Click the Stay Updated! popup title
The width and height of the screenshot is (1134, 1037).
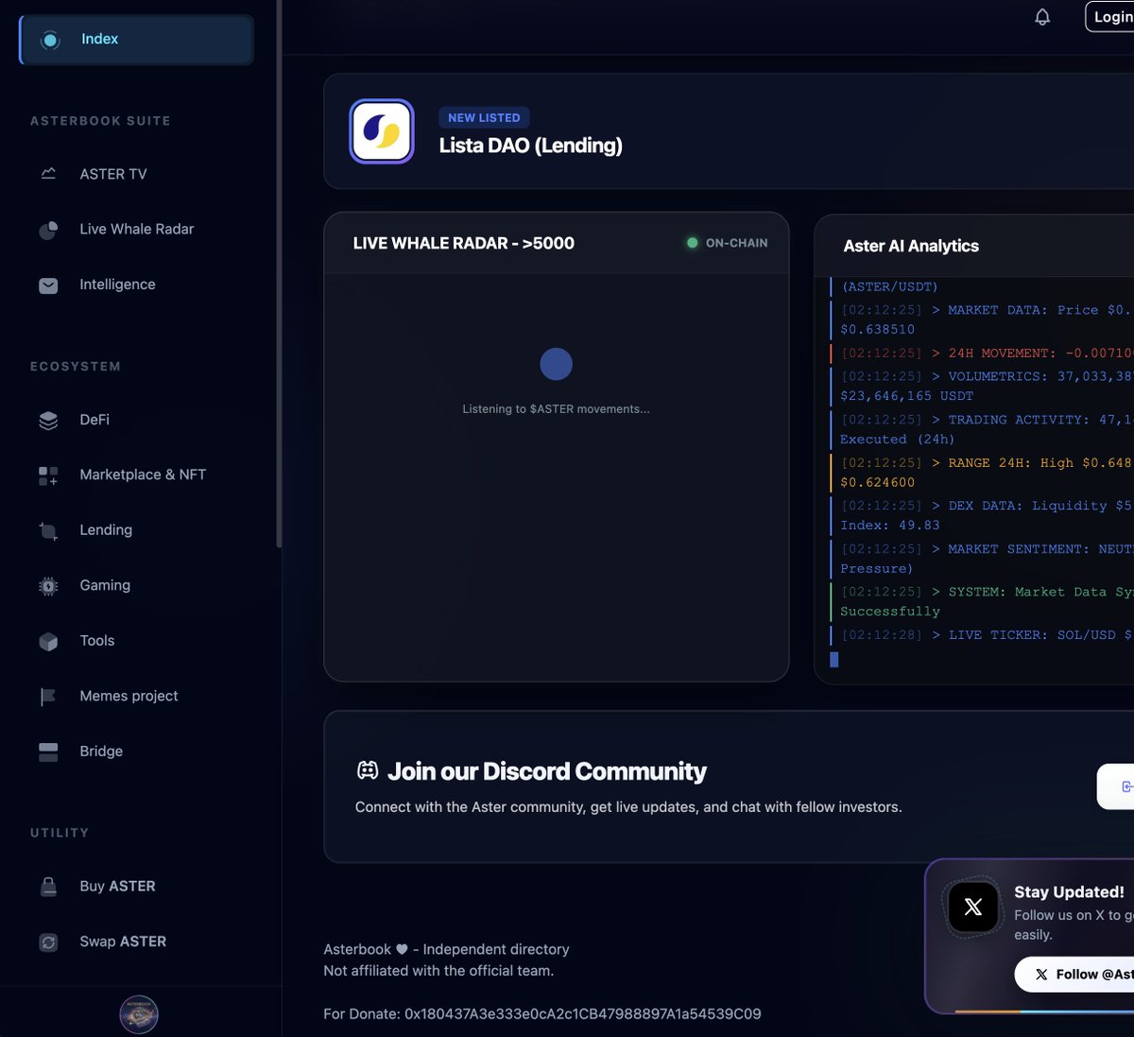click(x=1069, y=892)
